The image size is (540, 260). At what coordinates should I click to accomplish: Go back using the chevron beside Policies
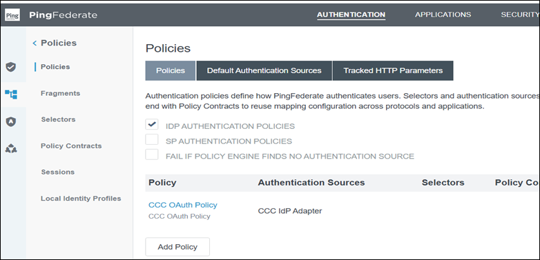[34, 43]
